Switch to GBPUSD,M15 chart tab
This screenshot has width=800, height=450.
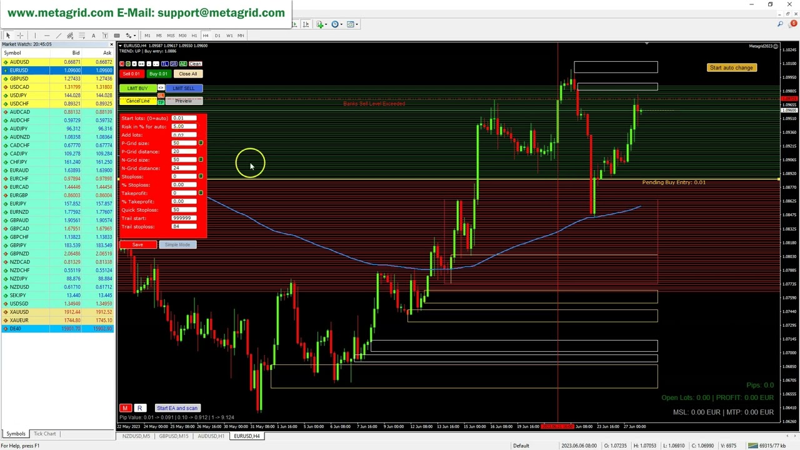174,436
